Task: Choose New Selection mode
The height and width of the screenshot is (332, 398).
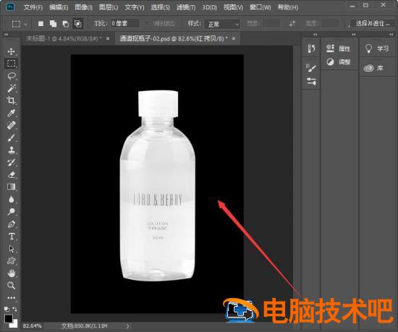Action: (x=41, y=24)
